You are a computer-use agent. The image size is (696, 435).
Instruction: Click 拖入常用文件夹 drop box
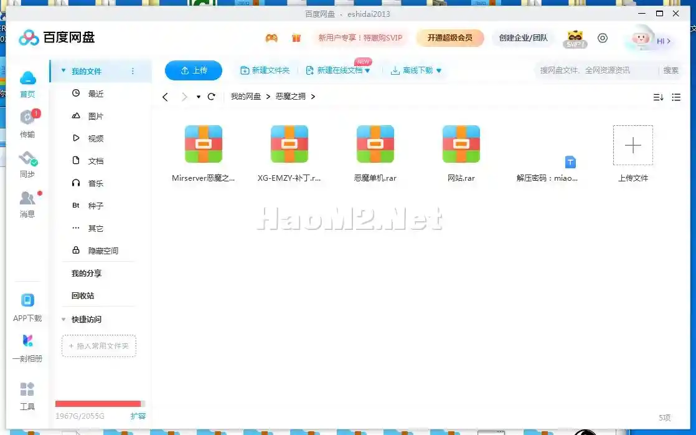(x=99, y=346)
